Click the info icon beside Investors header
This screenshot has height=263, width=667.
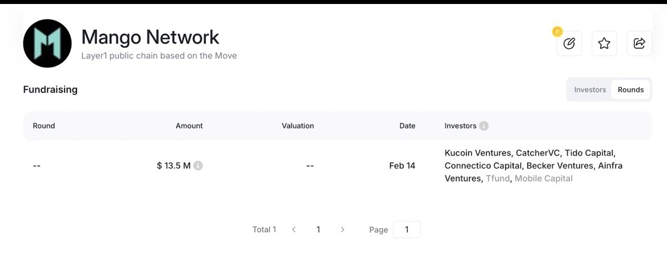coord(483,126)
